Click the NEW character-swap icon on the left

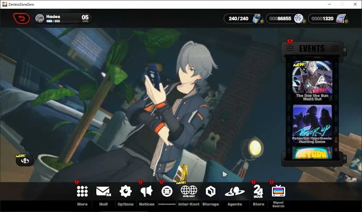click(x=25, y=160)
